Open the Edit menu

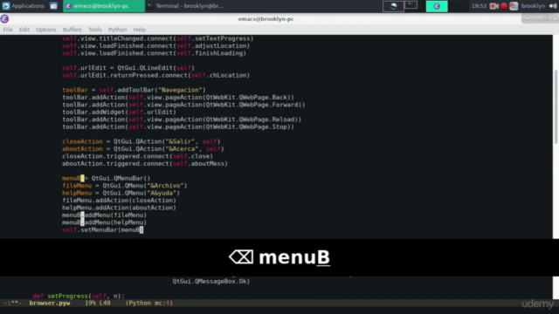pos(24,30)
